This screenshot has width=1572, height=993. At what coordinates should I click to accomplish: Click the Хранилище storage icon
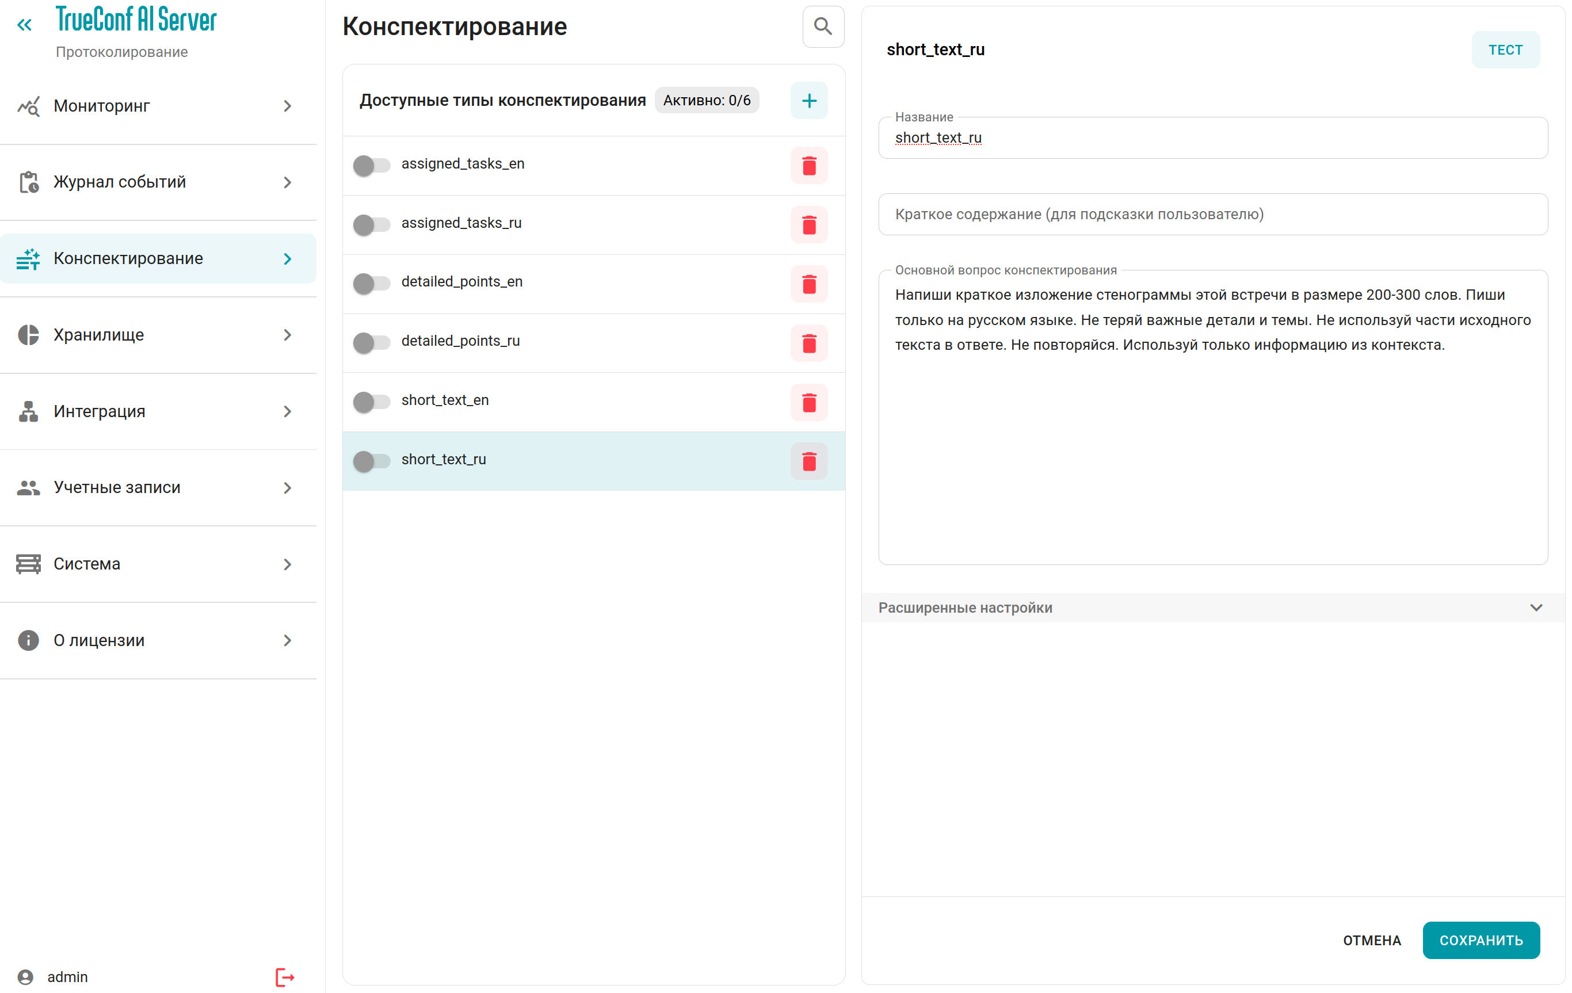(28, 334)
